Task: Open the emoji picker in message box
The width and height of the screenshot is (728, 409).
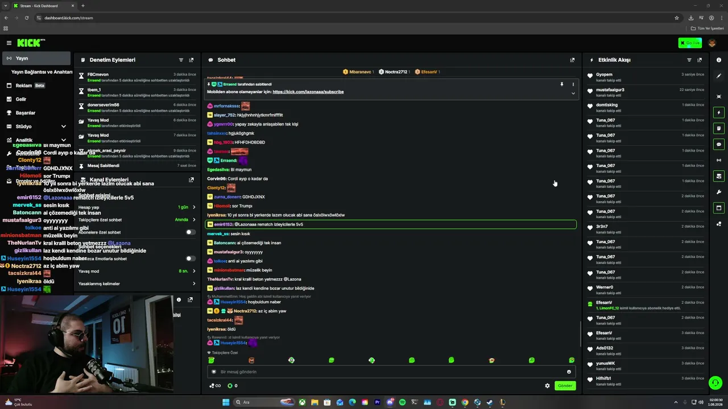Action: coord(569,372)
